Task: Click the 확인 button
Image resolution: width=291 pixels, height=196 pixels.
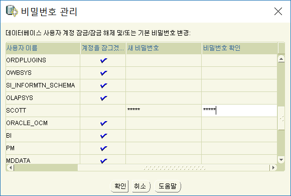Action: (x=119, y=186)
